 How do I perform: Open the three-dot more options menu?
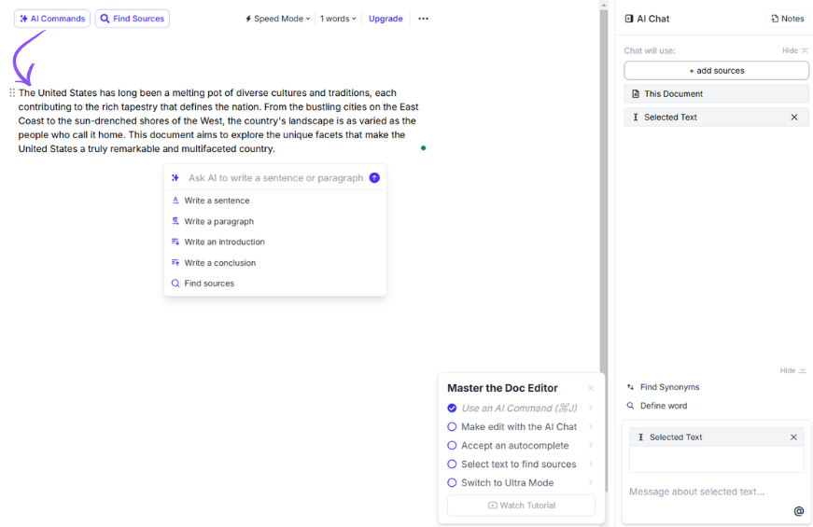pyautogui.click(x=423, y=19)
